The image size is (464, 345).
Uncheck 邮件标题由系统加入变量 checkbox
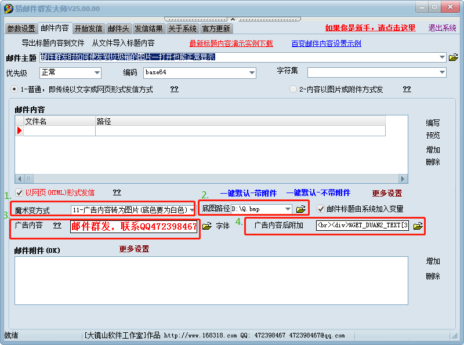coord(321,209)
